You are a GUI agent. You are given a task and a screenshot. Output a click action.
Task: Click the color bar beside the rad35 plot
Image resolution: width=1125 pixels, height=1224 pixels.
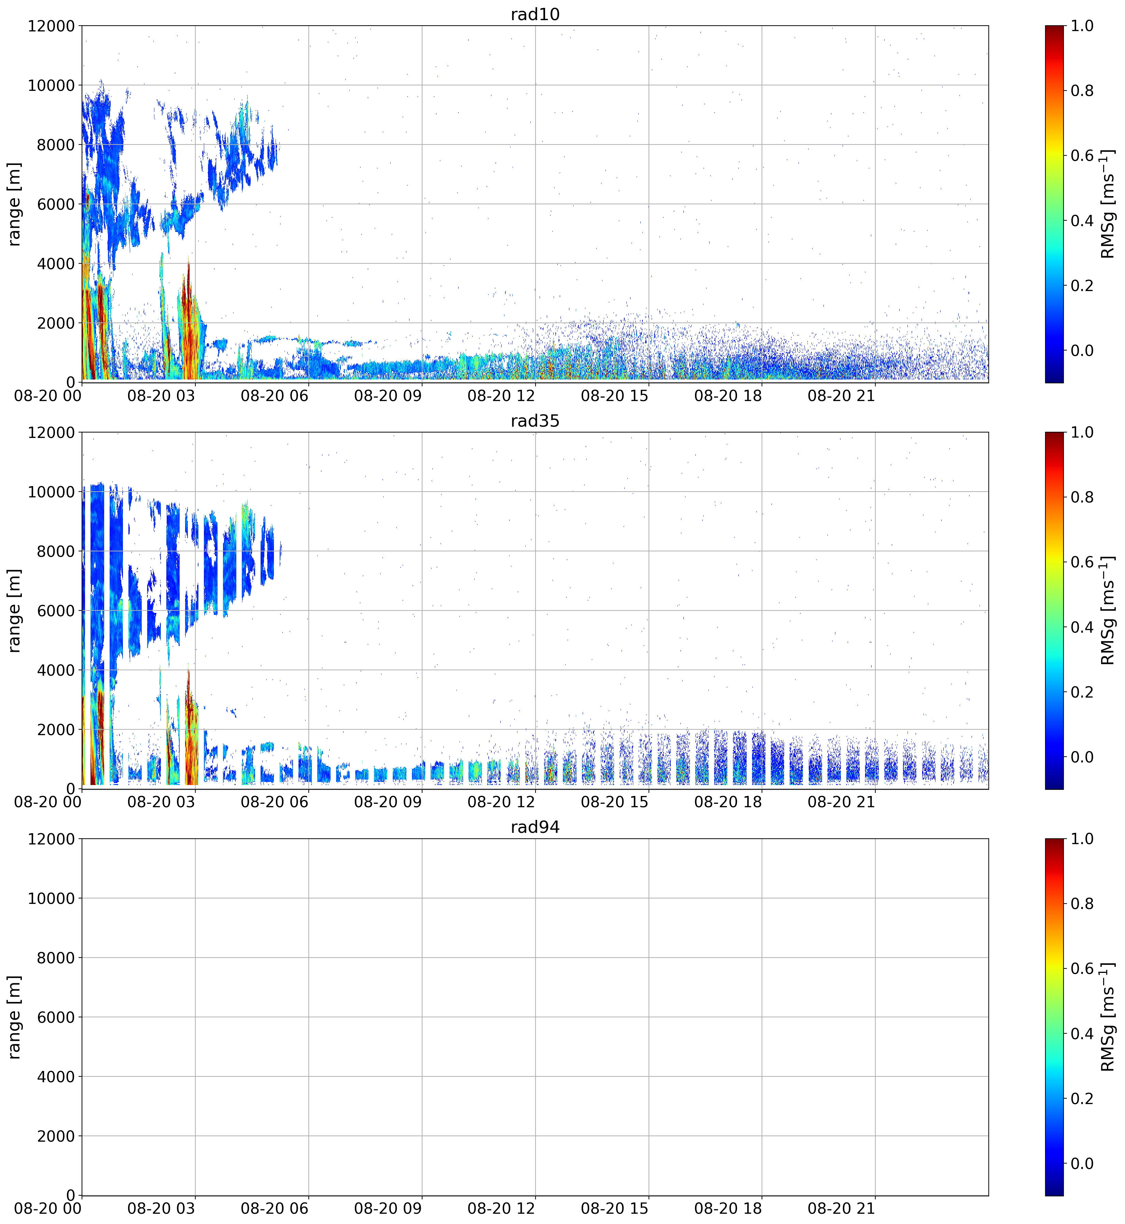tap(1054, 610)
